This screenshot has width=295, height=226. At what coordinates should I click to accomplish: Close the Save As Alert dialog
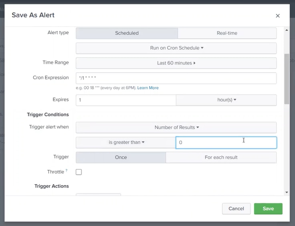[278, 16]
